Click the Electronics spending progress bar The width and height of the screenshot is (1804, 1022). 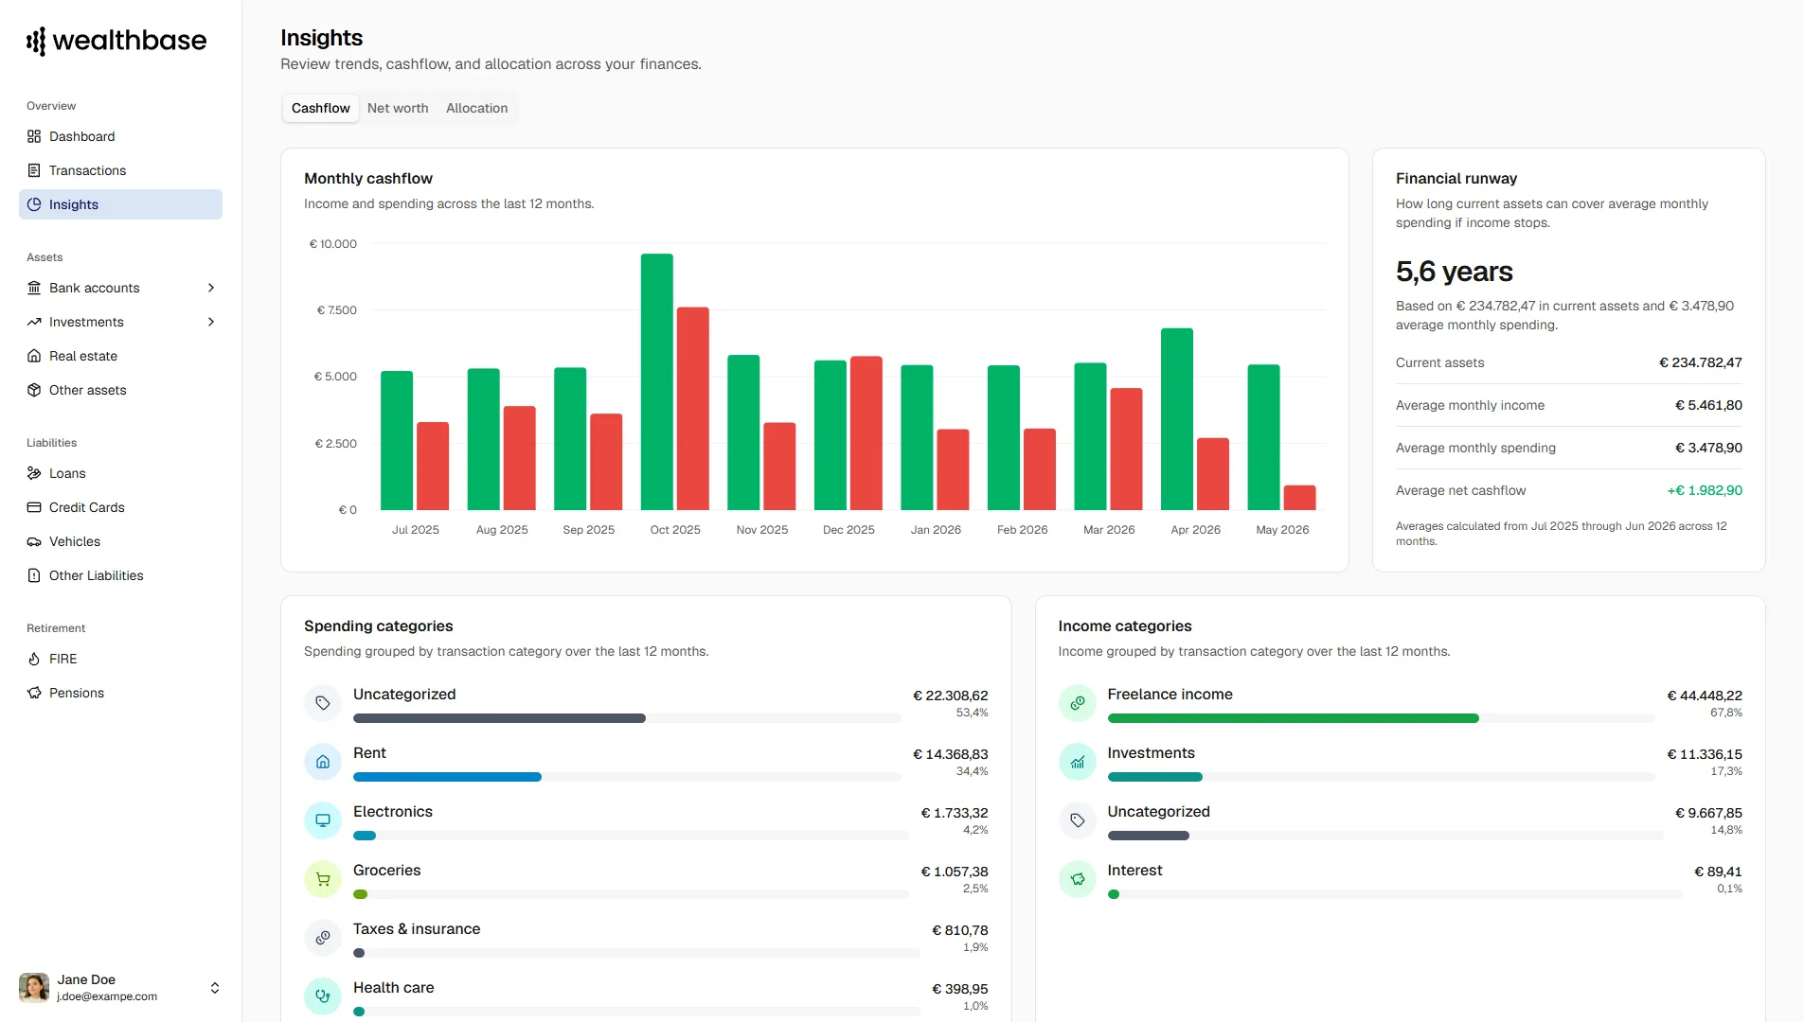pyautogui.click(x=631, y=836)
